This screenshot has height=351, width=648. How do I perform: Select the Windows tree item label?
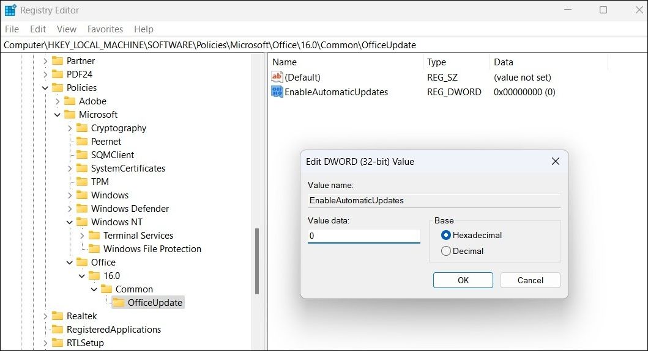[x=110, y=195]
